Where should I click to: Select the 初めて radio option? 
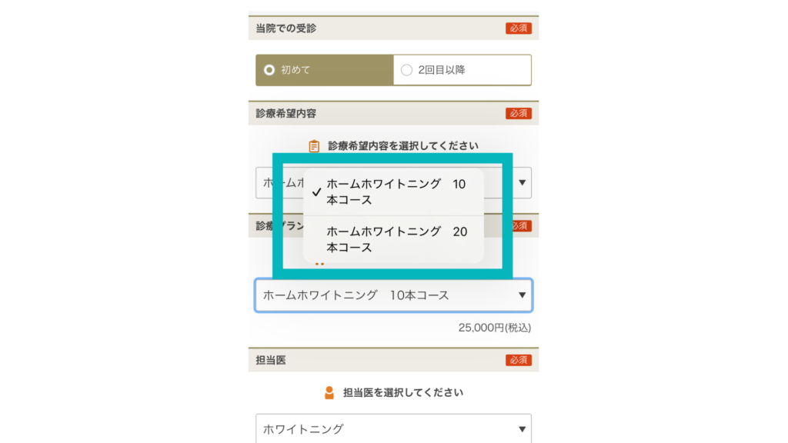point(325,70)
